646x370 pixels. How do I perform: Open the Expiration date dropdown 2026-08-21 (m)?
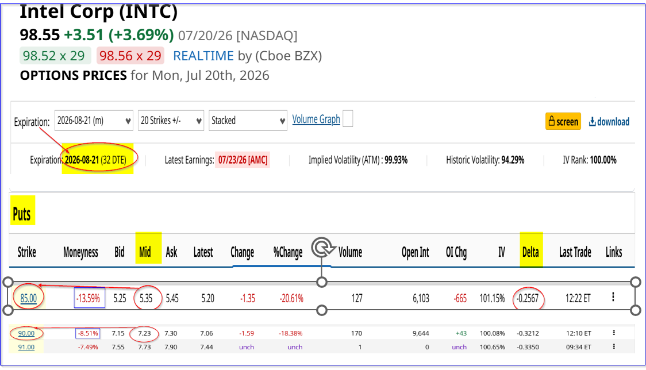[x=94, y=121]
